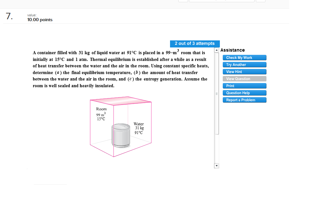Enable Check My Work
Screen dimensions: 324x202
244,57
